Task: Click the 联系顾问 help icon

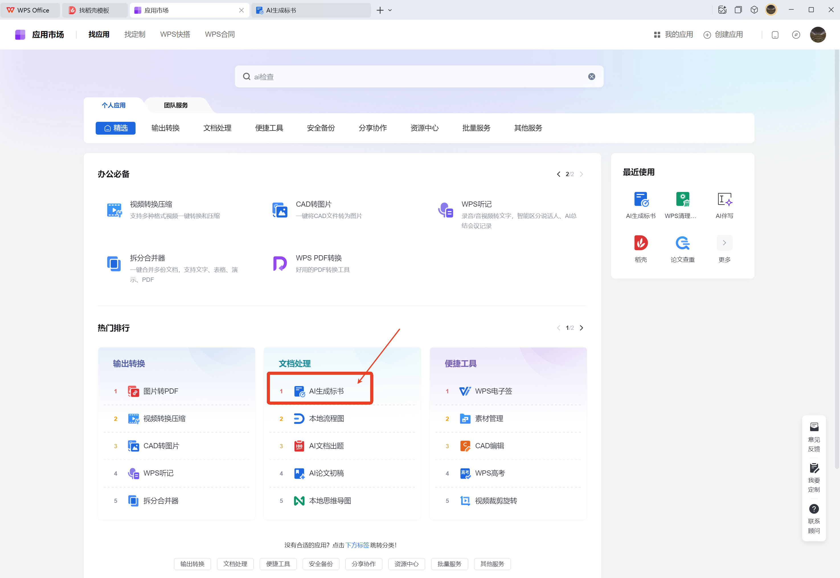Action: pyautogui.click(x=814, y=509)
